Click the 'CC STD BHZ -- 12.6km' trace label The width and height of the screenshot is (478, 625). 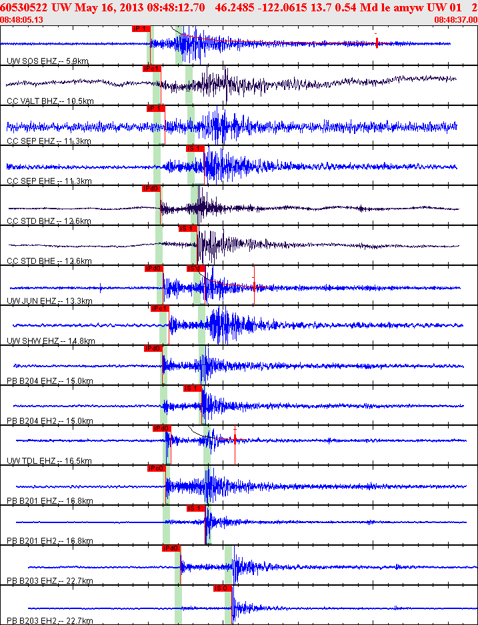click(x=49, y=221)
